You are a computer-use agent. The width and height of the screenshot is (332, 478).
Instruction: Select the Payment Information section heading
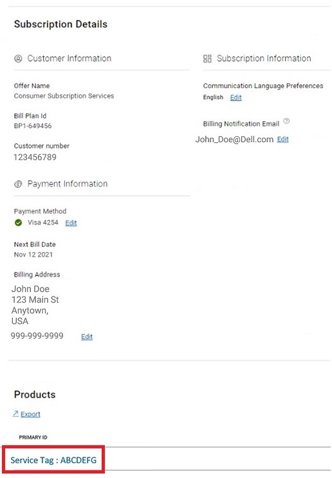point(68,184)
